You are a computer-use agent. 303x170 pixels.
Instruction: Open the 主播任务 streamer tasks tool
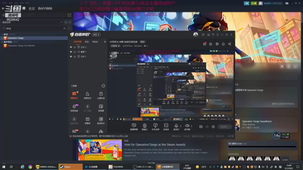click(x=101, y=96)
